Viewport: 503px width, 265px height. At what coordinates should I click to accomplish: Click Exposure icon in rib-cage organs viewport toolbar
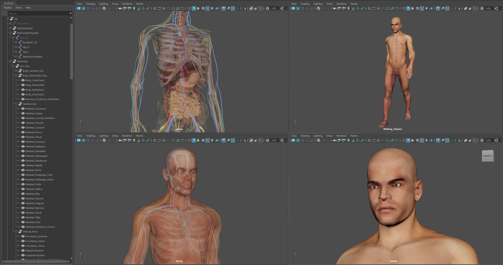267,8
